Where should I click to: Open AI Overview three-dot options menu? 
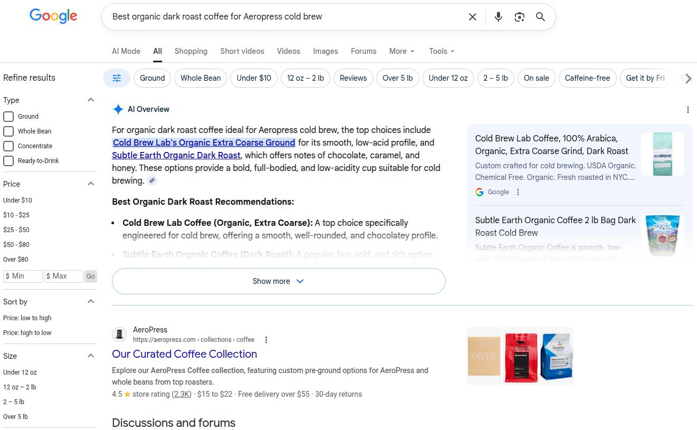click(x=687, y=110)
